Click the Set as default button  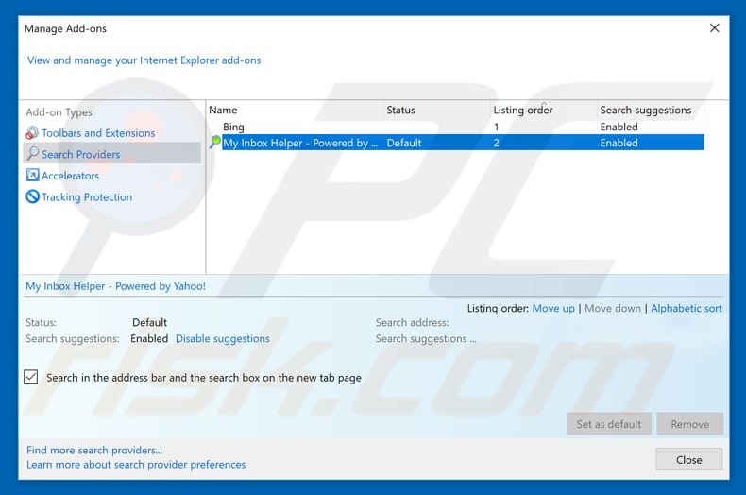608,423
